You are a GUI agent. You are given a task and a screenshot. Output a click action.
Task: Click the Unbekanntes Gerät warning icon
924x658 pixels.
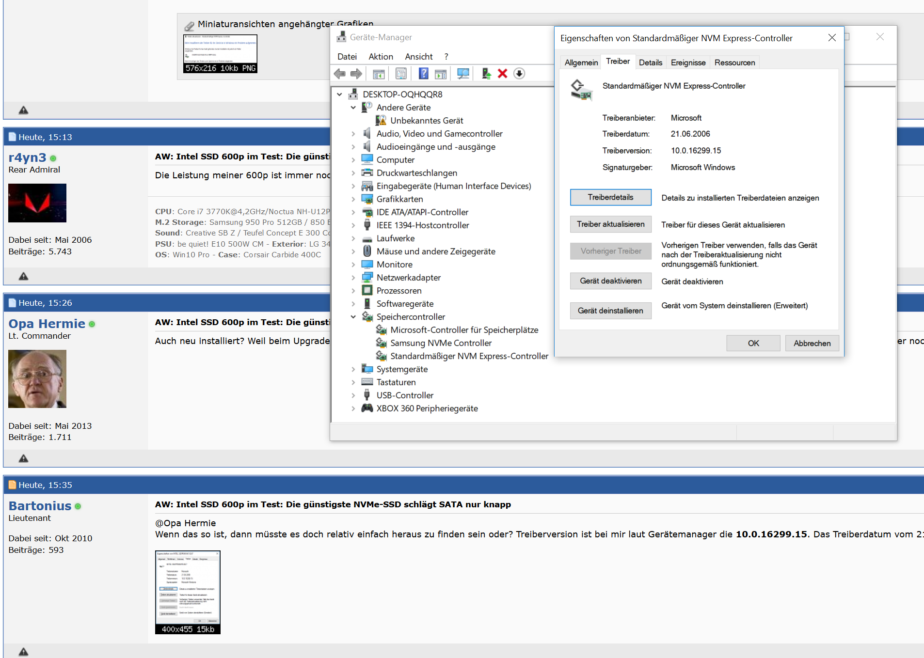pos(382,120)
